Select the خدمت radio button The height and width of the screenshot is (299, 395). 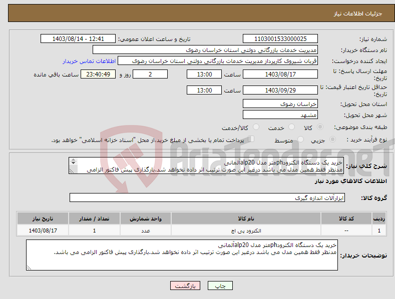291,127
